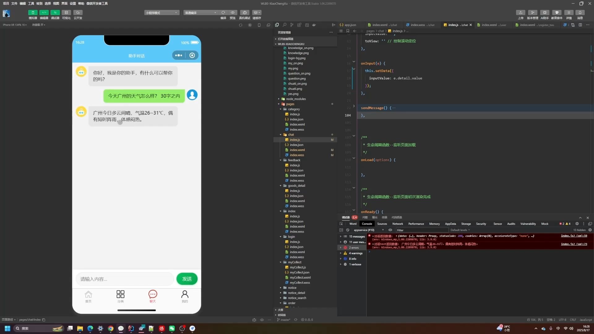Screen dimensions: 594x334
Task: Open the index.js:59 source link
Action: point(574,236)
